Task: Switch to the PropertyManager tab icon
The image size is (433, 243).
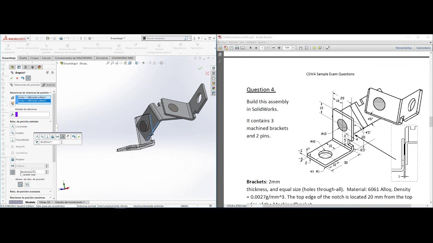Action: [x=19, y=67]
